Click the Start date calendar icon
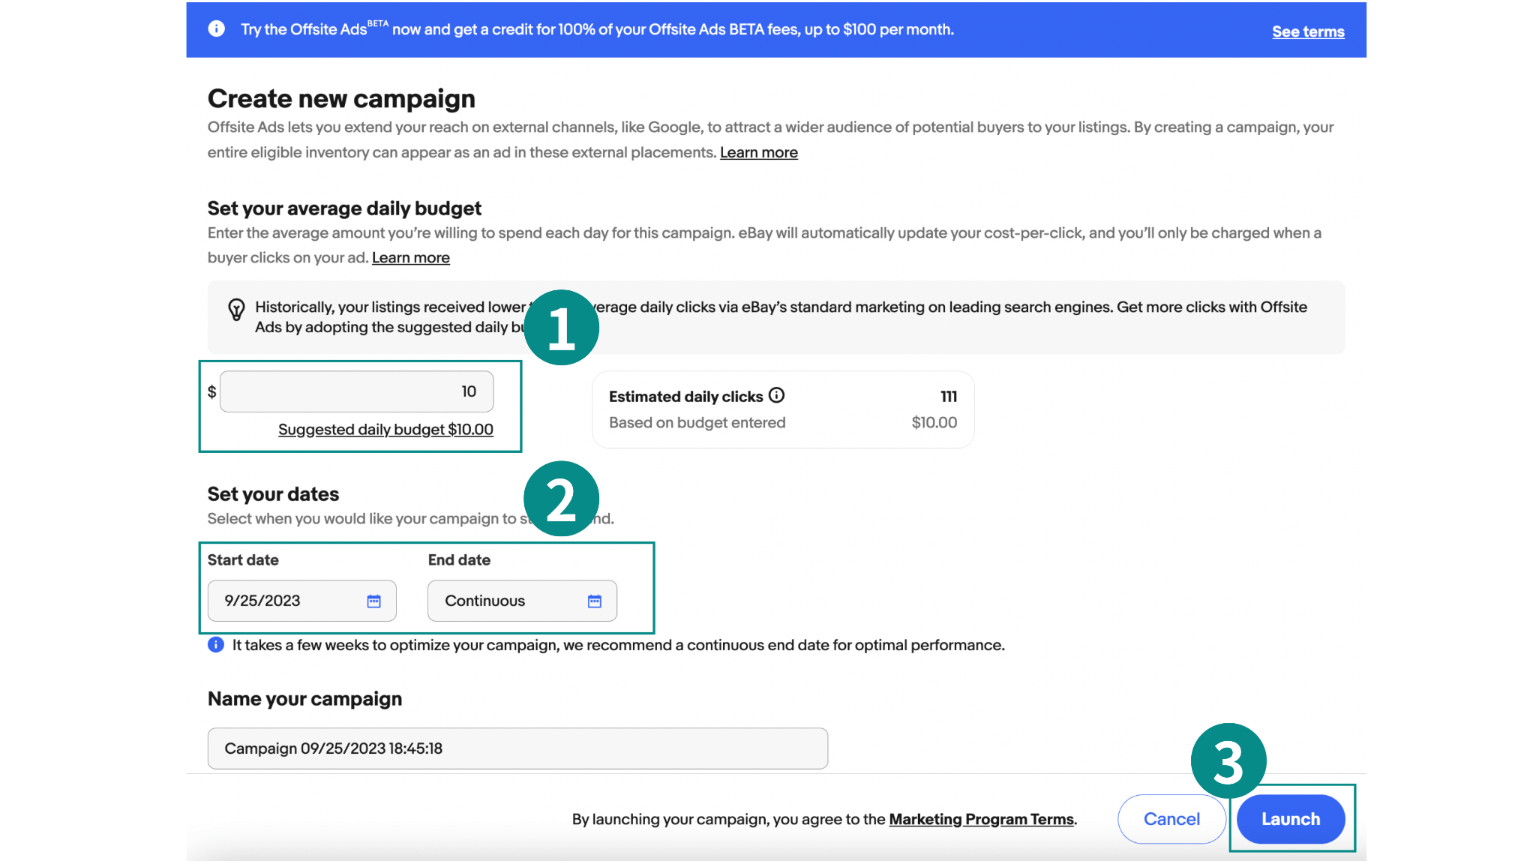Viewport: 1536px width, 864px height. tap(373, 601)
